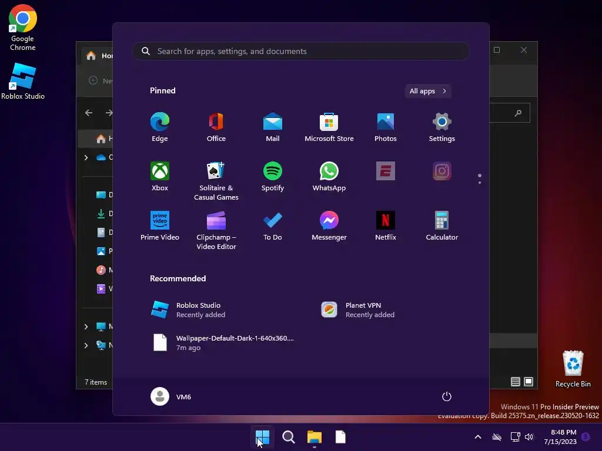Go to next pinned apps page dots

click(x=480, y=179)
